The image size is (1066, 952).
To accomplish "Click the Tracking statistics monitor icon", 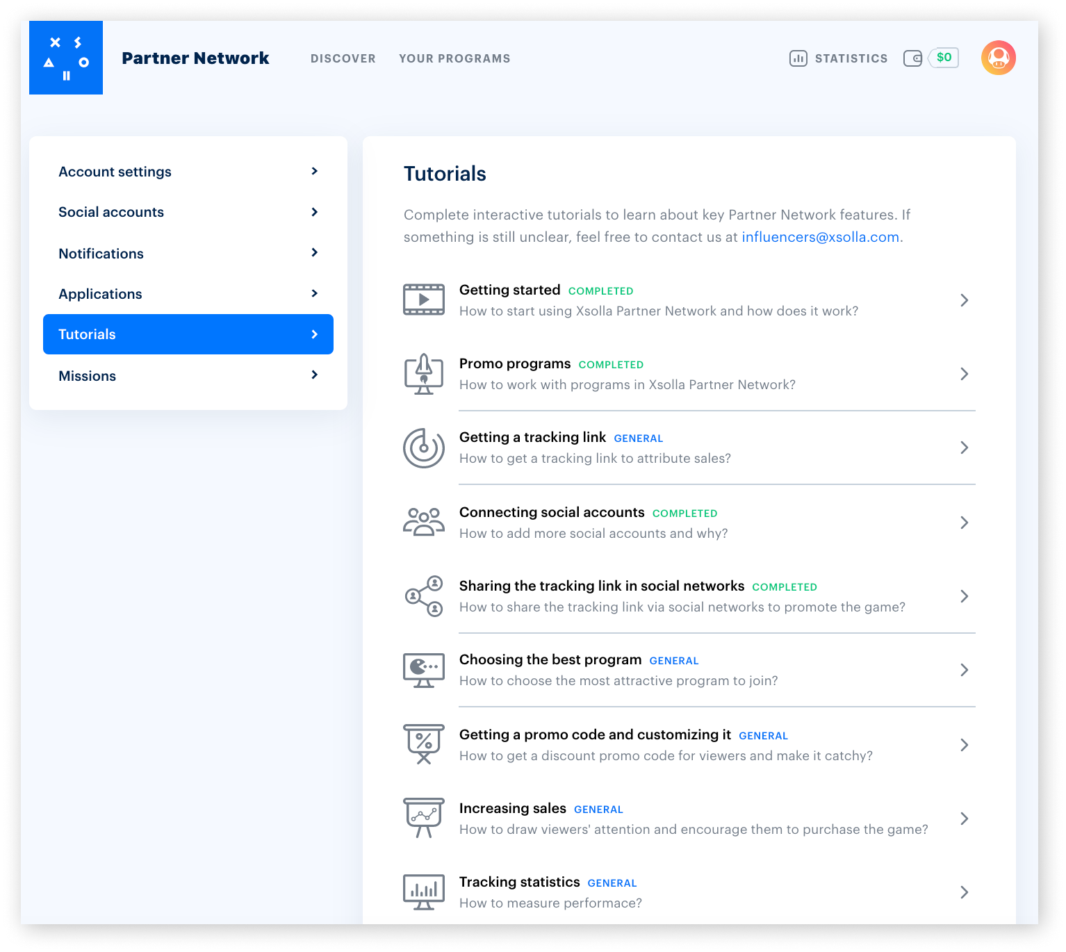I will (x=424, y=892).
